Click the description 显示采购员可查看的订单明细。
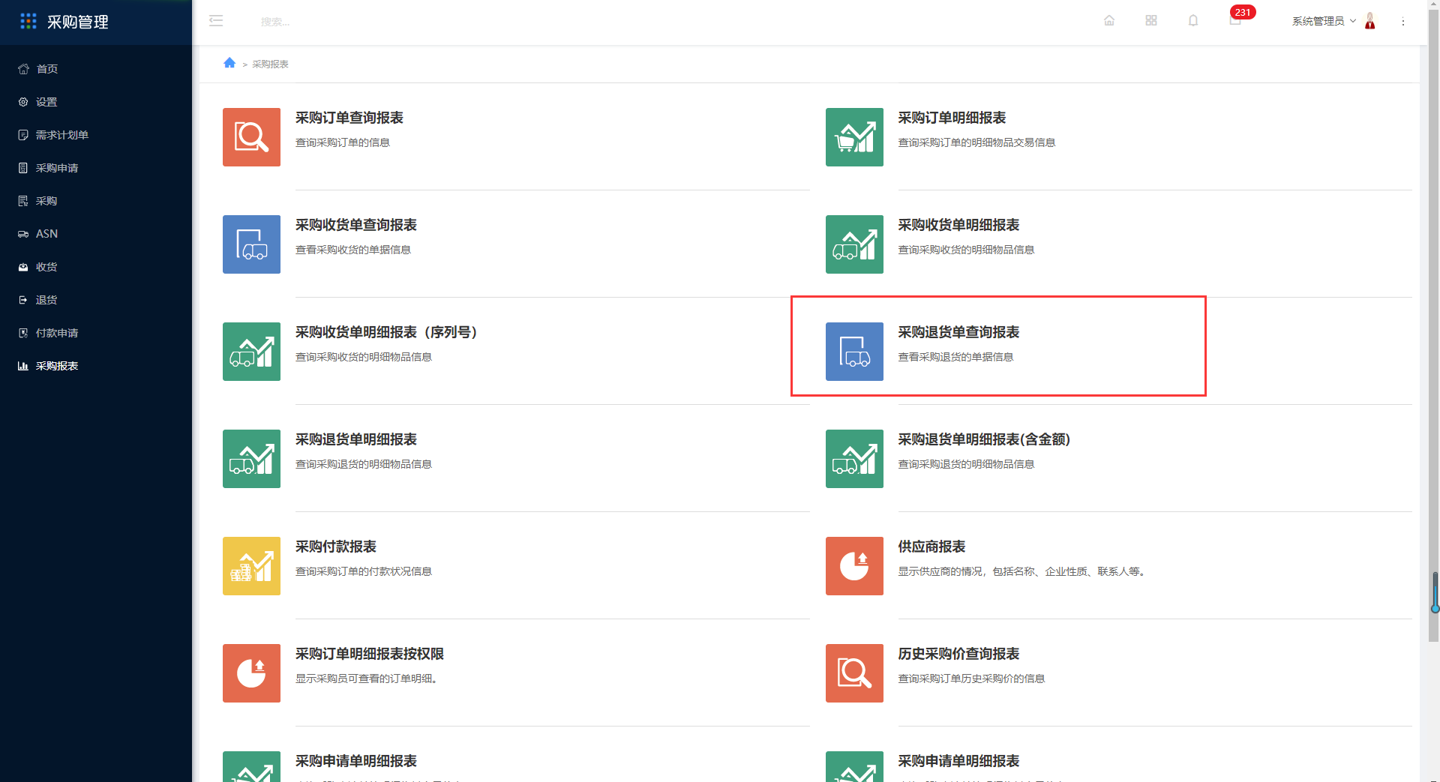Viewport: 1440px width, 782px height. 367,679
